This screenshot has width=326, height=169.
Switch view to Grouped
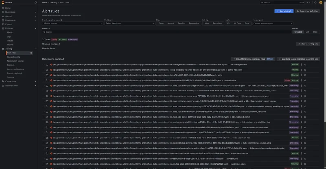(x=298, y=32)
